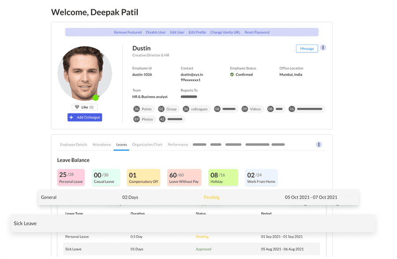Viewport: 397px width, 259px height.
Task: Click HR & Business analyst team text
Action: pyautogui.click(x=150, y=97)
